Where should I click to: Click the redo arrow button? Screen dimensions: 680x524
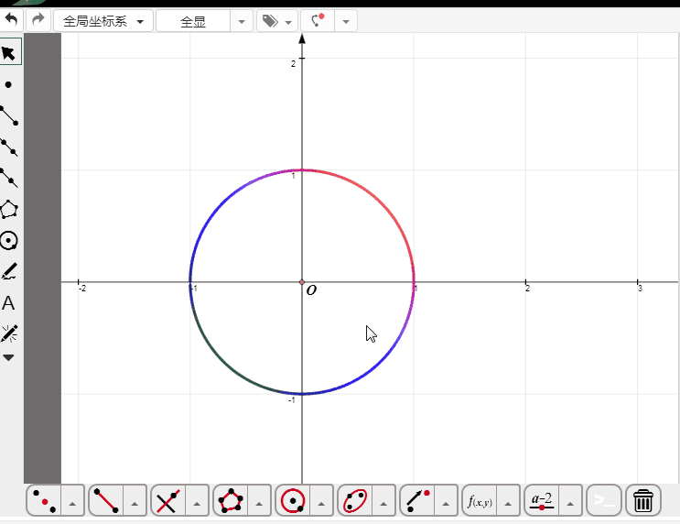pos(38,20)
